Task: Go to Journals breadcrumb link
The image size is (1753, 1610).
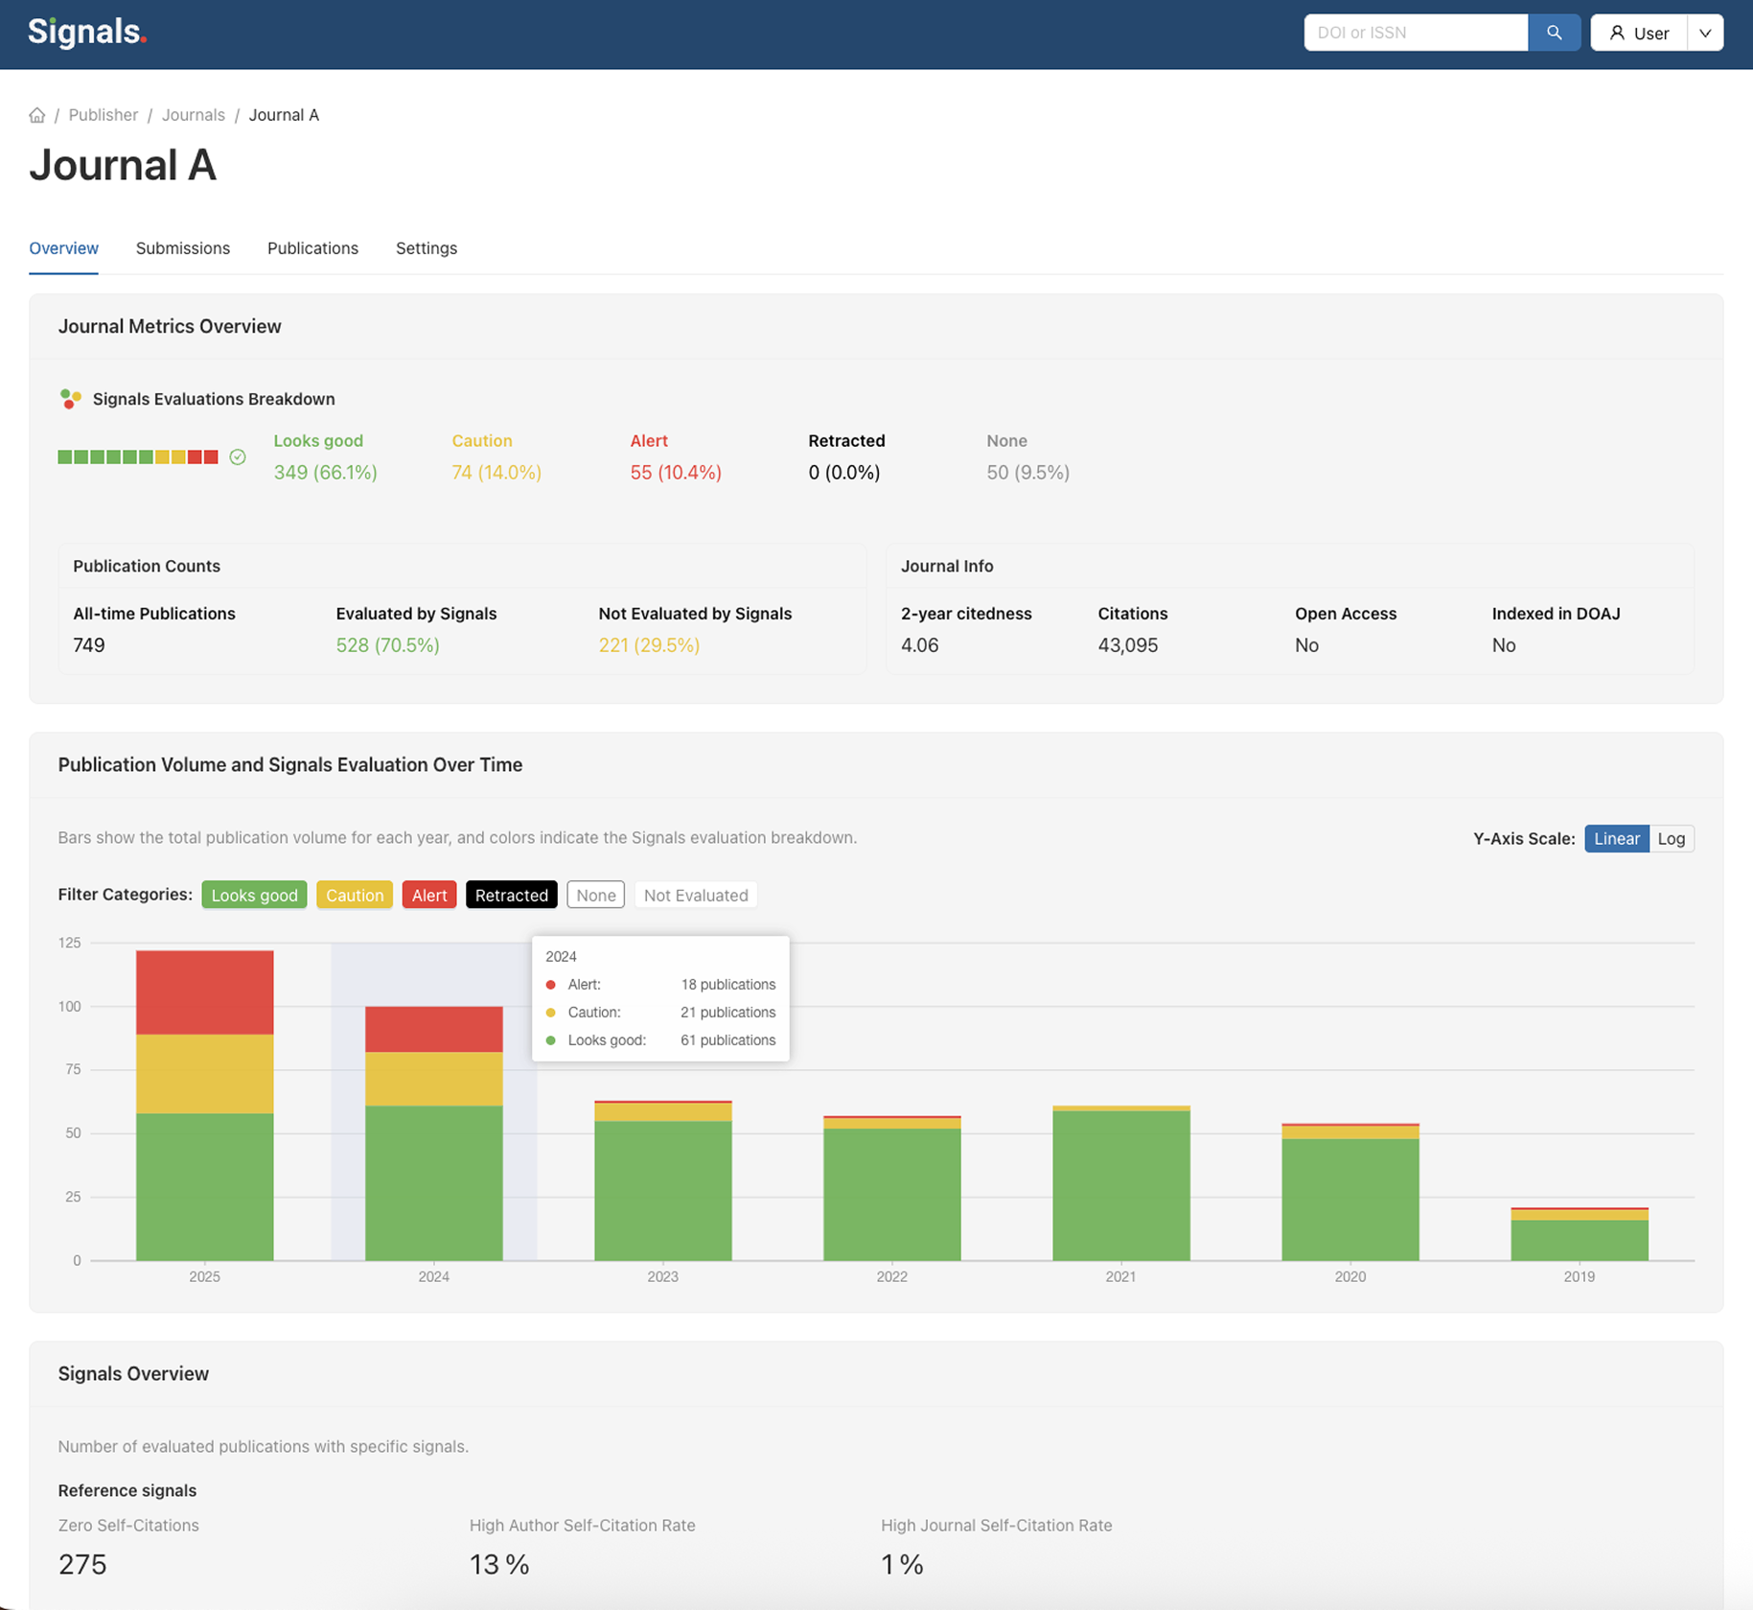Action: tap(193, 114)
